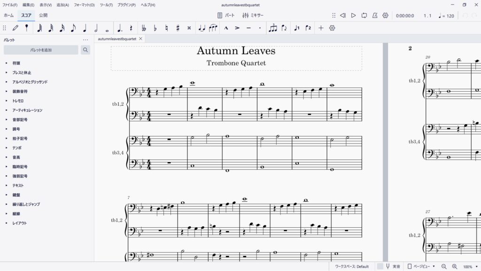Image resolution: width=481 pixels, height=271 pixels.
Task: Zoom in using the magnifier plus icon
Action: (454, 266)
